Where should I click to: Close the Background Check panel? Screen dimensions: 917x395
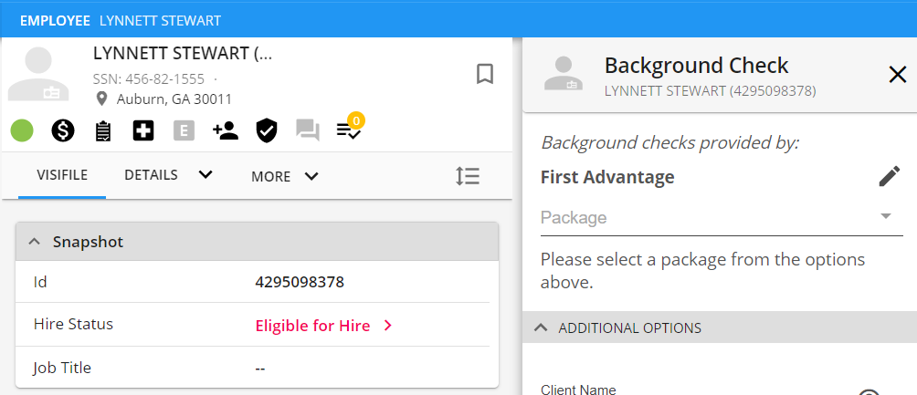click(x=897, y=75)
